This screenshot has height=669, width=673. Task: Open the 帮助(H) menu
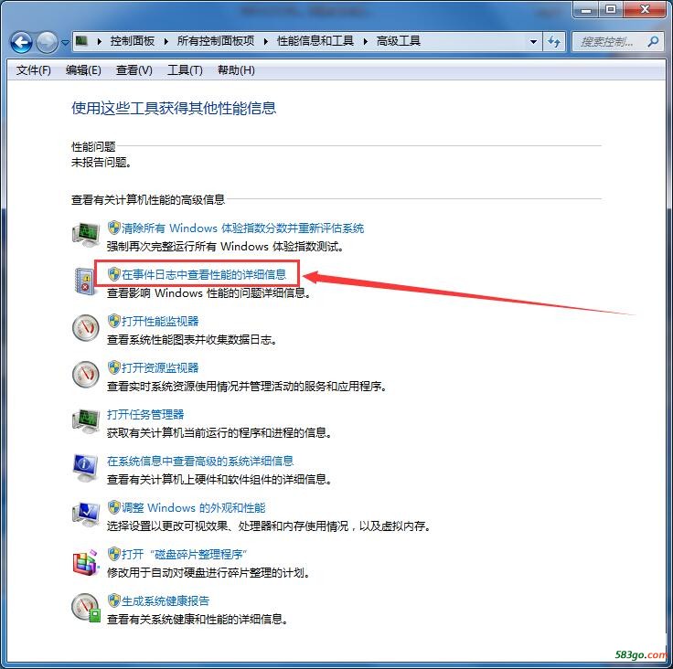tap(236, 70)
